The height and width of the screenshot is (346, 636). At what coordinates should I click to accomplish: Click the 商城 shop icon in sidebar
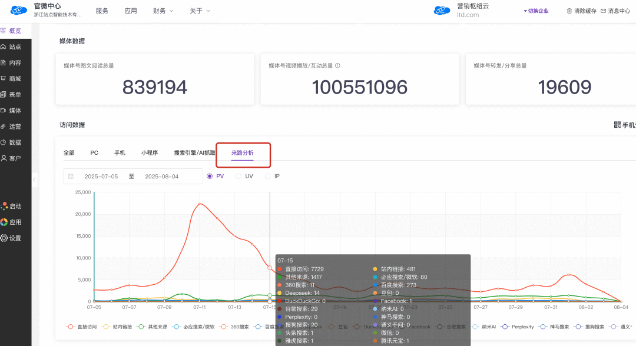[x=4, y=78]
